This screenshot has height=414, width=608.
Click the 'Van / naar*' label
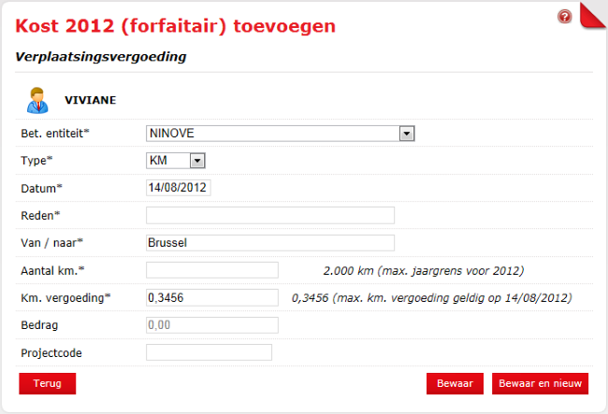pos(52,243)
